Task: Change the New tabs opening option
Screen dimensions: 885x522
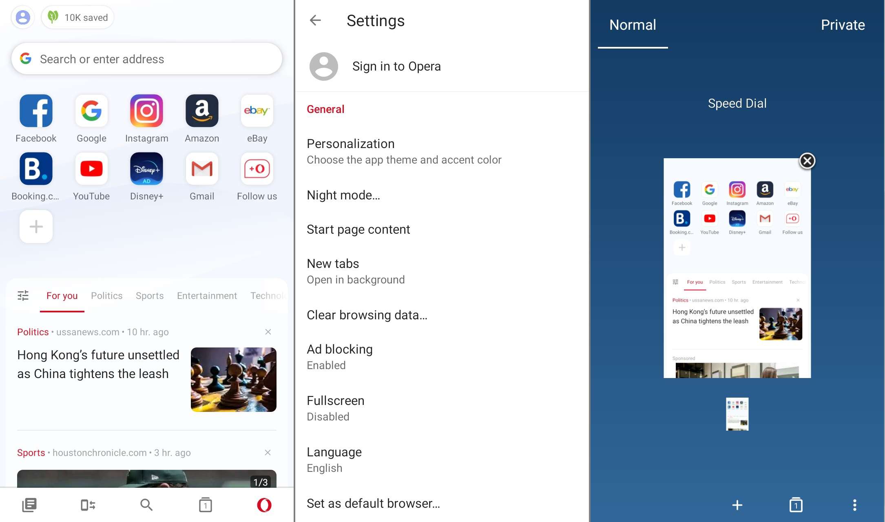Action: click(x=442, y=271)
